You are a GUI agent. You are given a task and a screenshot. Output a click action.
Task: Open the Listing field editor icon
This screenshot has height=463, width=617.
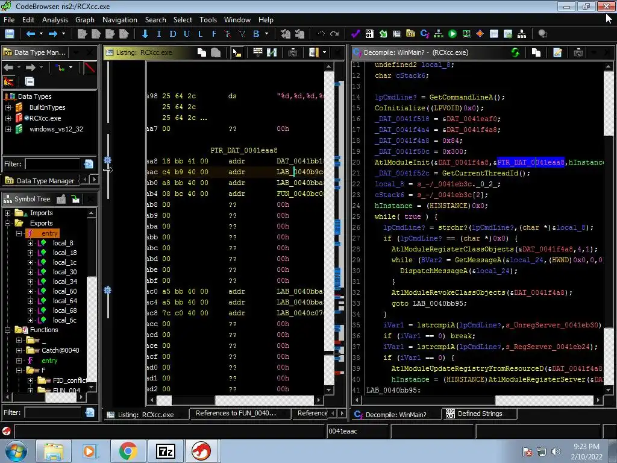[x=257, y=52]
